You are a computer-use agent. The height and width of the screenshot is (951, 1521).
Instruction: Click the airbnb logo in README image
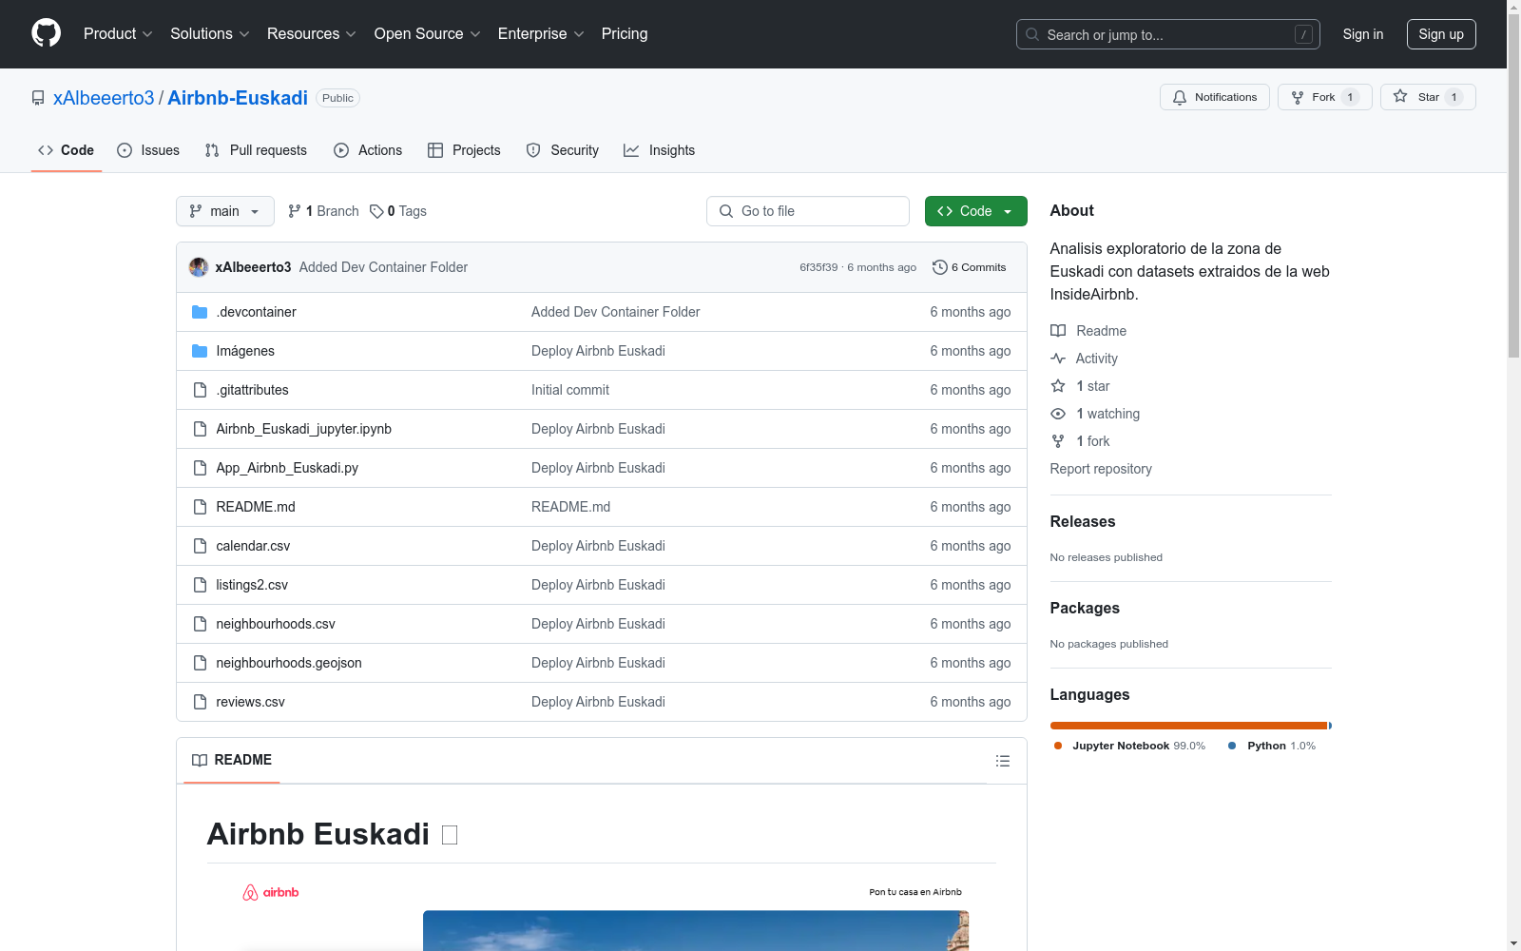(x=271, y=892)
